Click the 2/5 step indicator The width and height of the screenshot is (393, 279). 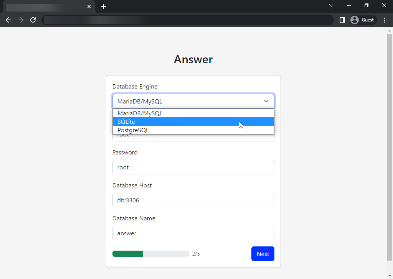[x=196, y=254]
